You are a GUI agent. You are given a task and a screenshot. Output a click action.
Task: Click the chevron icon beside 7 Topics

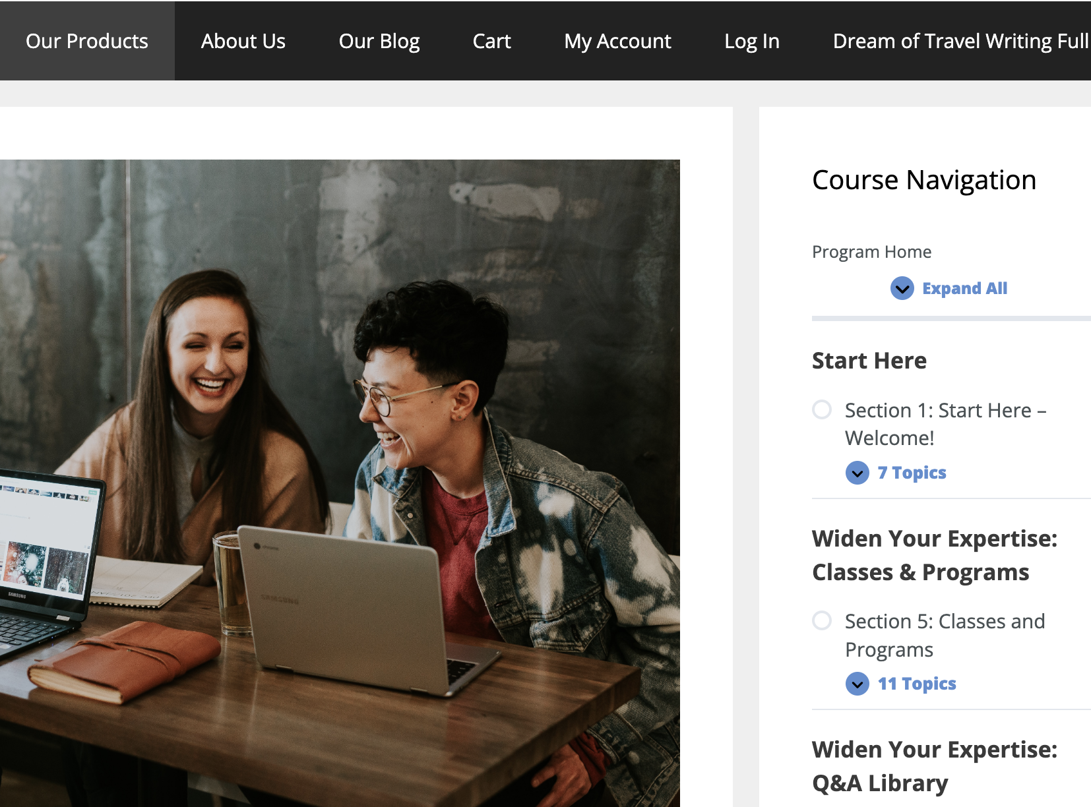[x=857, y=473]
